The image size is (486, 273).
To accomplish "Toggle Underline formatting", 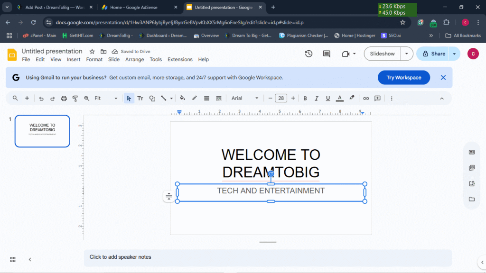I will coord(328,98).
